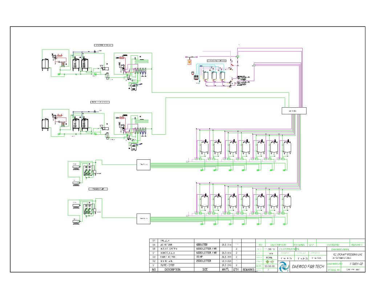
Task: Select the upper distribution box left of aging tanks
Action: 143,165
